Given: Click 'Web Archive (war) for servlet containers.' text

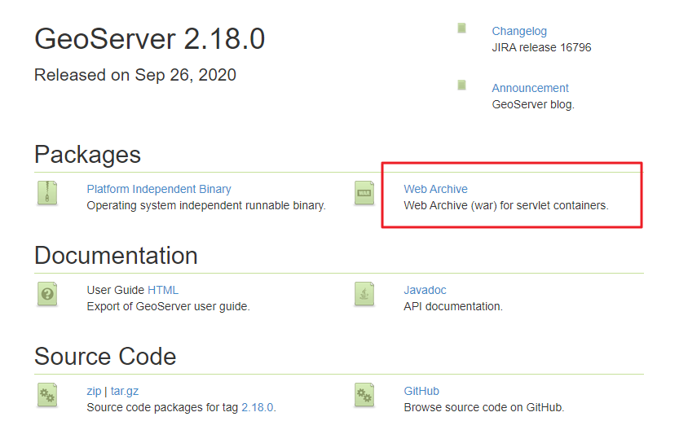Looking at the screenshot, I should tap(506, 205).
